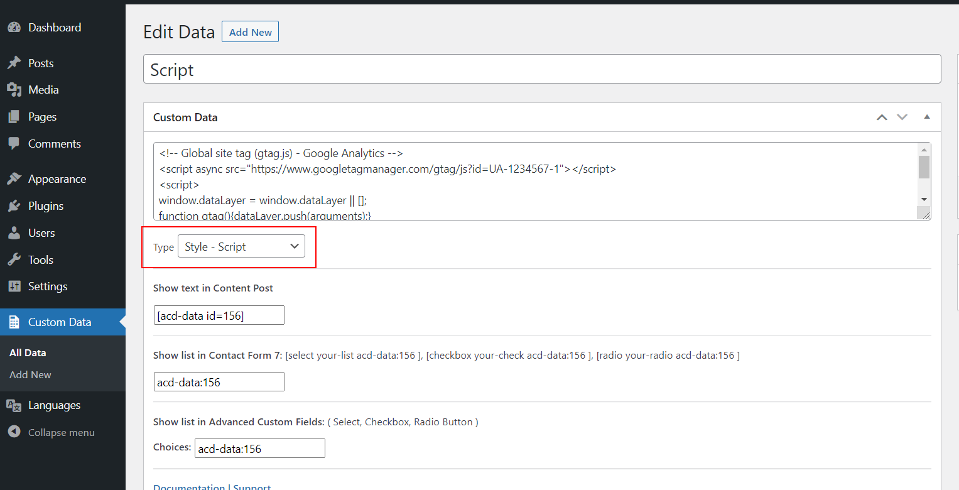Screen dimensions: 959x490
Task: Click the Choices acd-data:156 field
Action: point(260,449)
